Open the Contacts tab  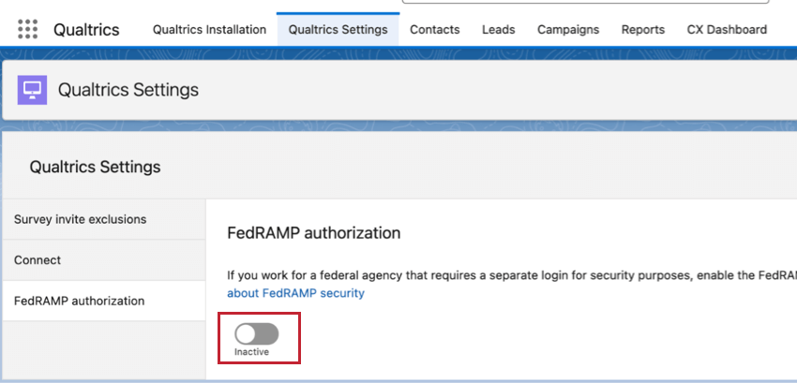pos(435,29)
